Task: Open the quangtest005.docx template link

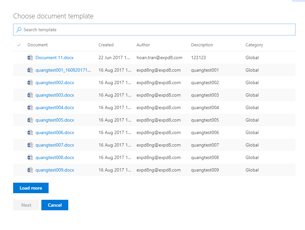Action: [54, 120]
